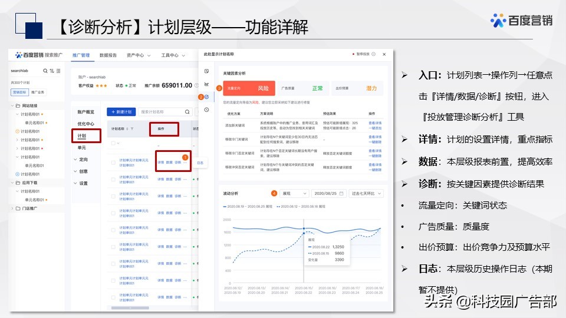Click the search icon beside searchlab
The height and width of the screenshot is (318, 566).
[45, 71]
